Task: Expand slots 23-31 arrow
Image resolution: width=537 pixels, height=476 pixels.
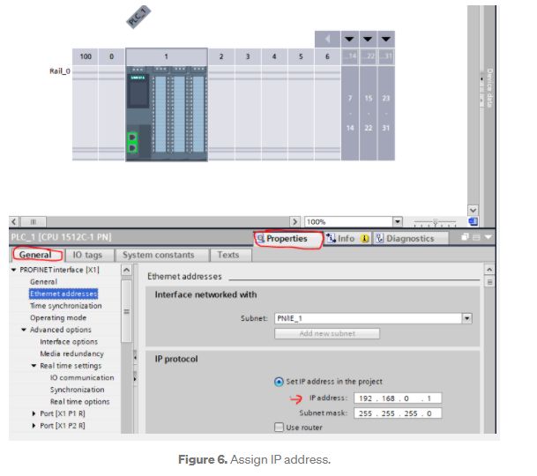Action: [x=386, y=39]
